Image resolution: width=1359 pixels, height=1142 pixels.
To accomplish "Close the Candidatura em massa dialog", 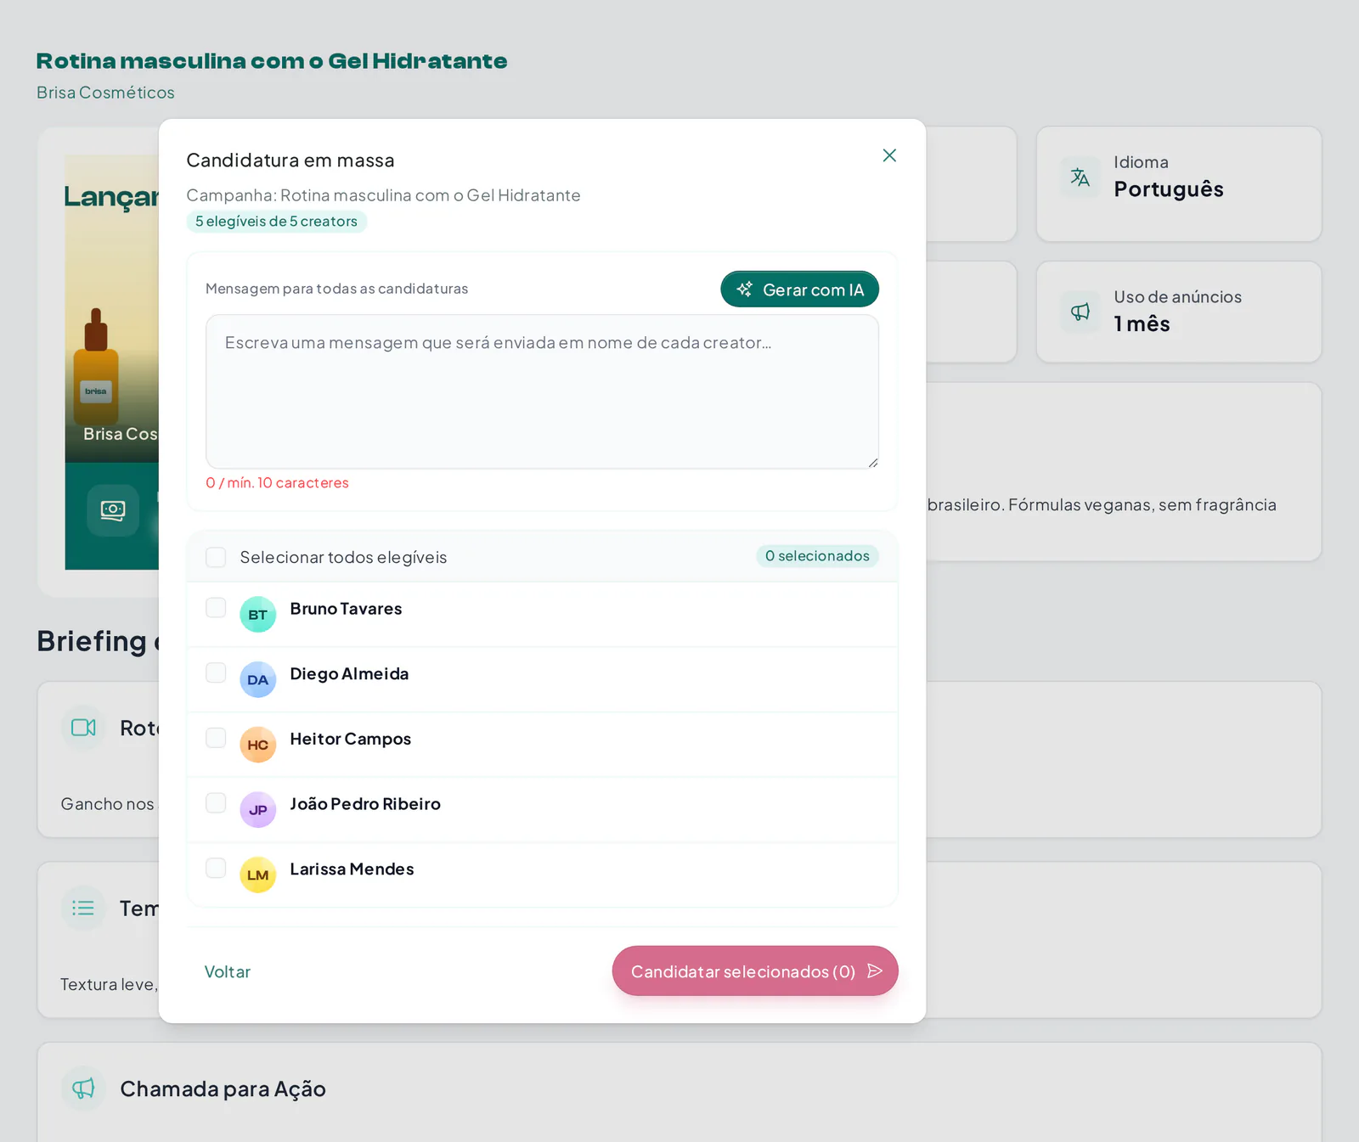I will (x=889, y=155).
